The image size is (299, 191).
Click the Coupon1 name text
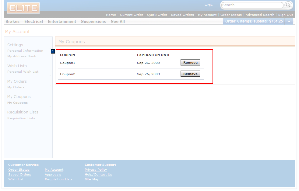click(x=68, y=63)
